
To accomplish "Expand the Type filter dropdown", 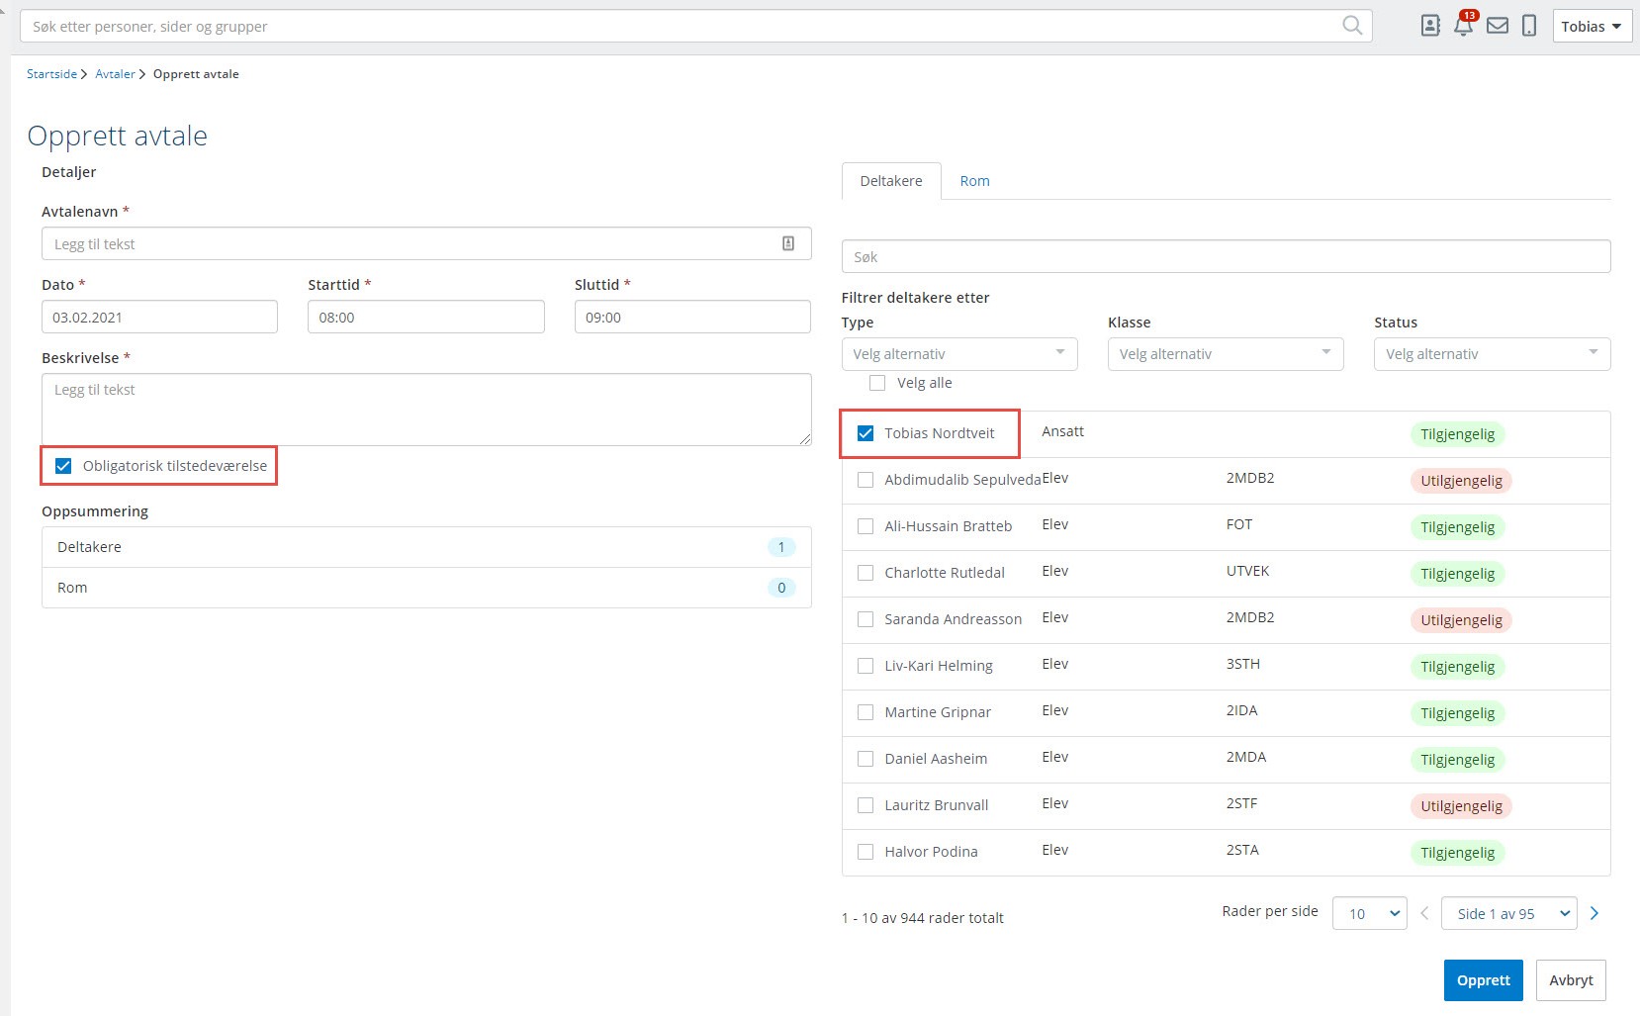I will [x=958, y=354].
